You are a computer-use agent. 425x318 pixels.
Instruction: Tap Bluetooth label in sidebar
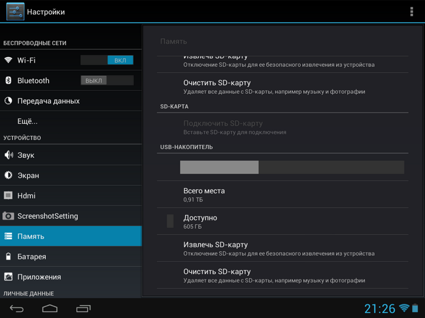(34, 80)
